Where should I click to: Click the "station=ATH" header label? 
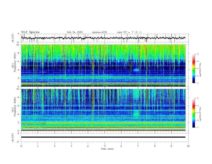pos(99,32)
